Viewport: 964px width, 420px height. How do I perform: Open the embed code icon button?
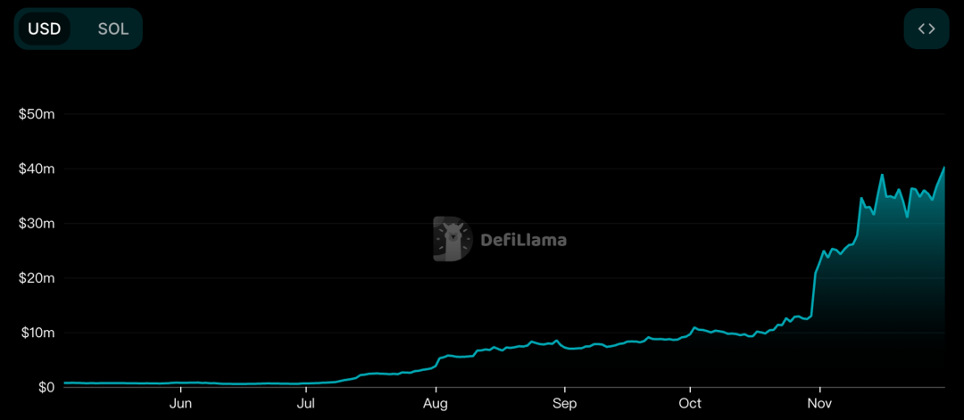pos(927,29)
